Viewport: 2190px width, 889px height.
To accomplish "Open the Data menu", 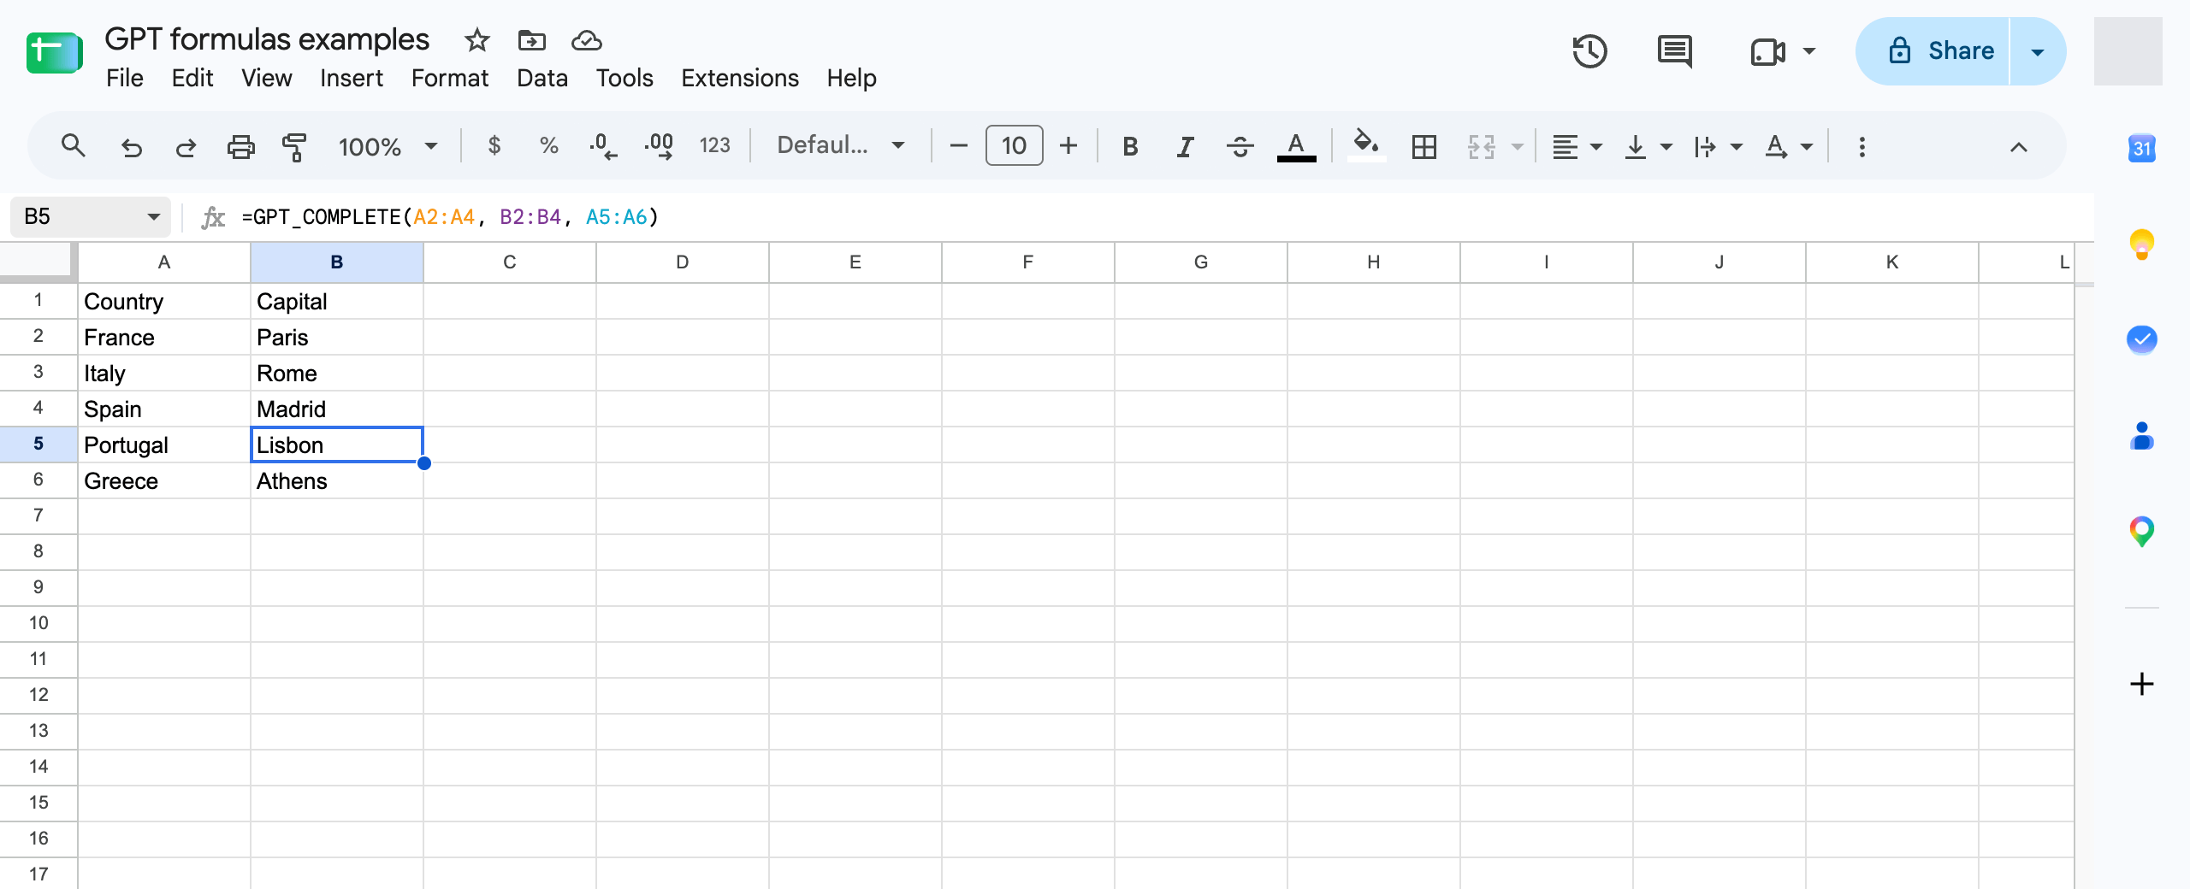I will [x=542, y=78].
